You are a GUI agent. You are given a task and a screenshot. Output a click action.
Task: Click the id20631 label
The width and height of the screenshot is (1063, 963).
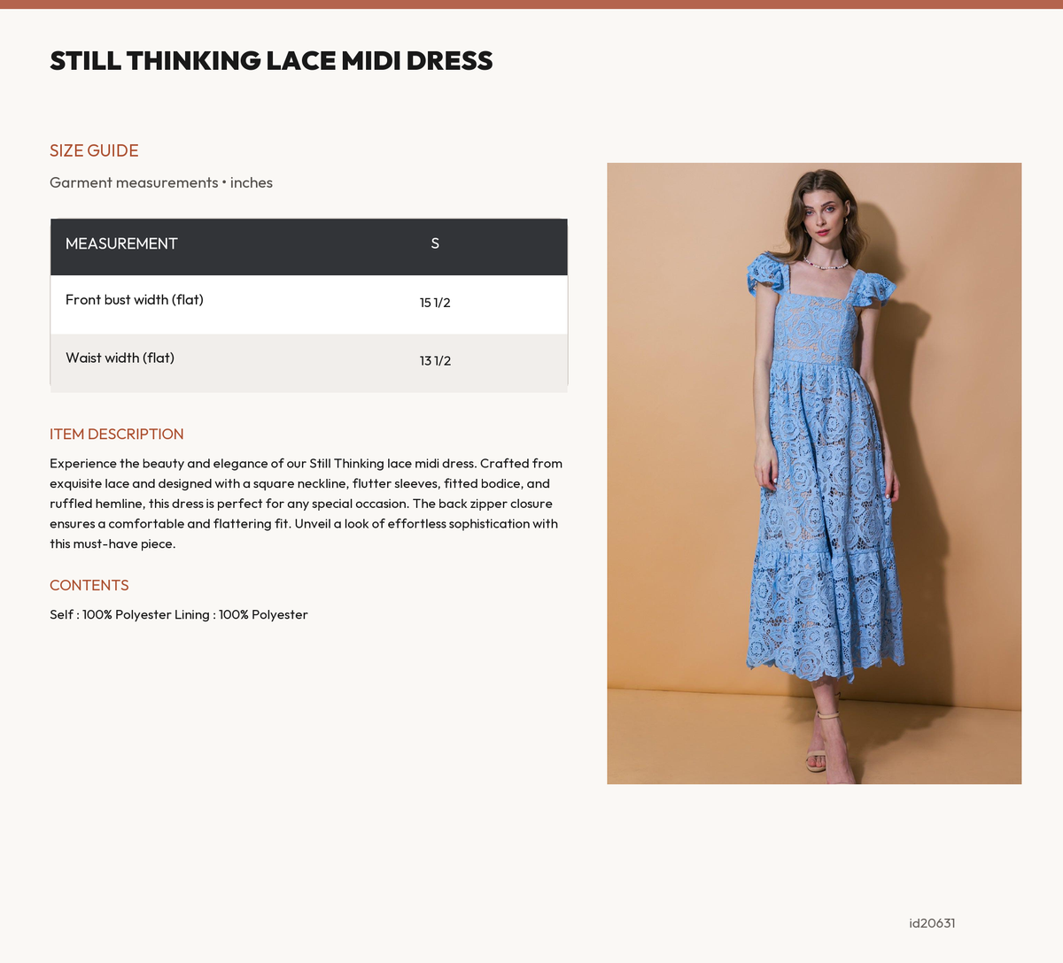pos(932,923)
